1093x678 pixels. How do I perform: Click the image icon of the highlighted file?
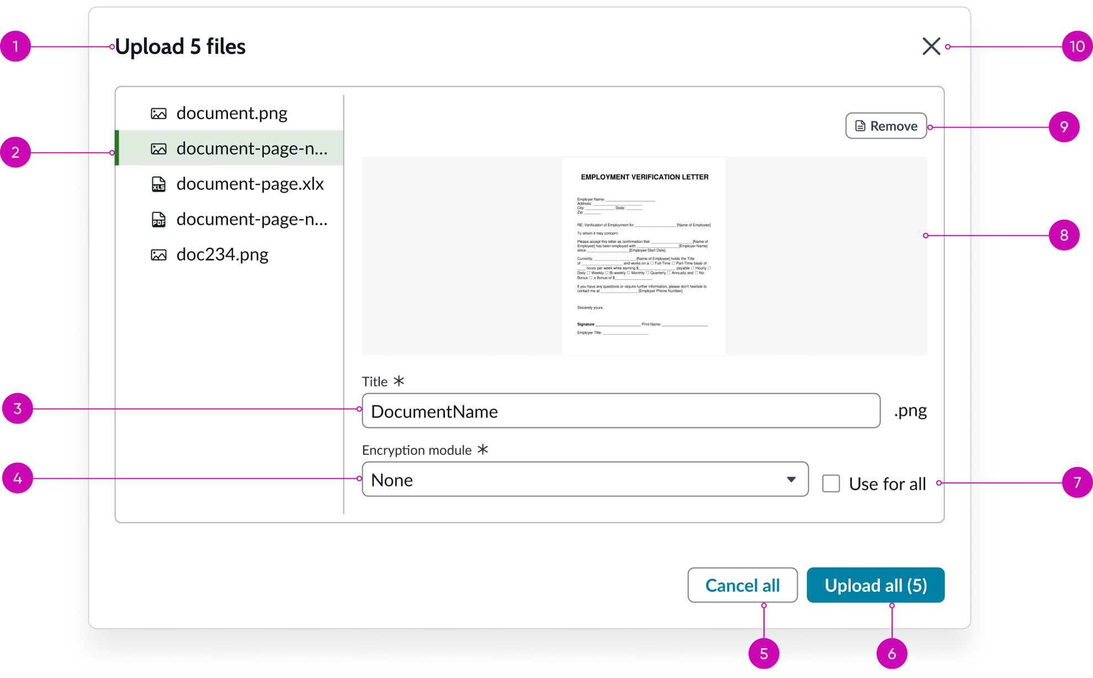tap(158, 149)
